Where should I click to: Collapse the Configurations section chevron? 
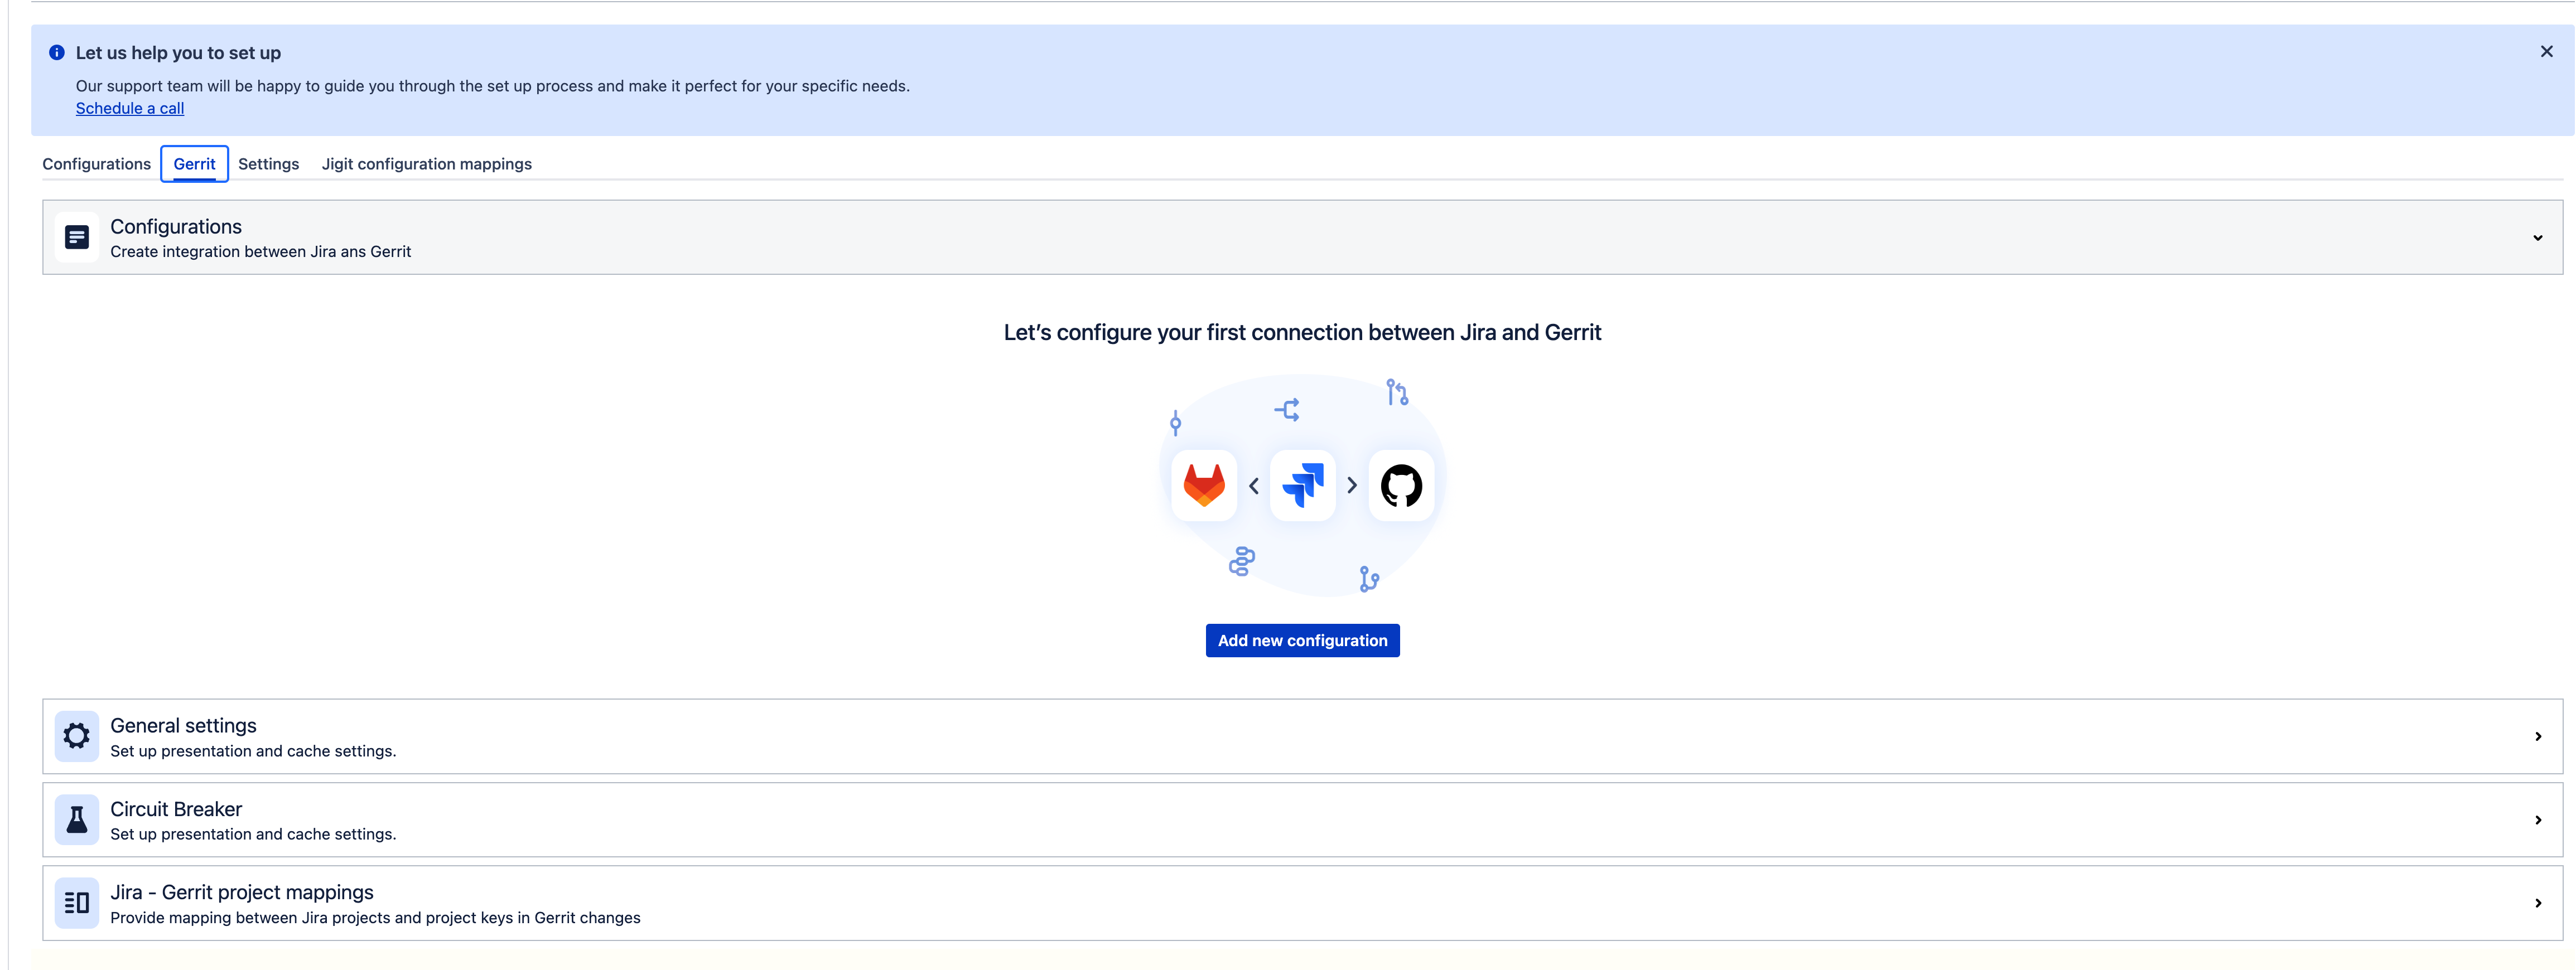coord(2537,237)
